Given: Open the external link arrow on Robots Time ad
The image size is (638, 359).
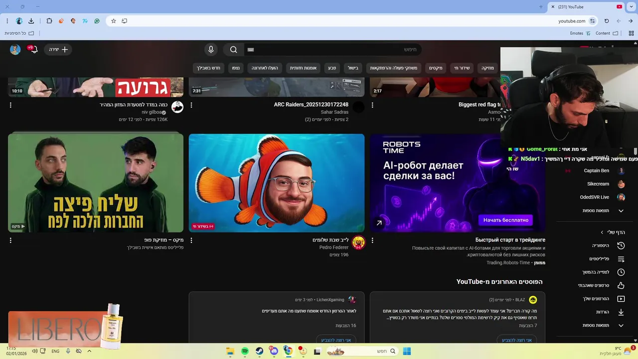Looking at the screenshot, I should click(x=379, y=223).
